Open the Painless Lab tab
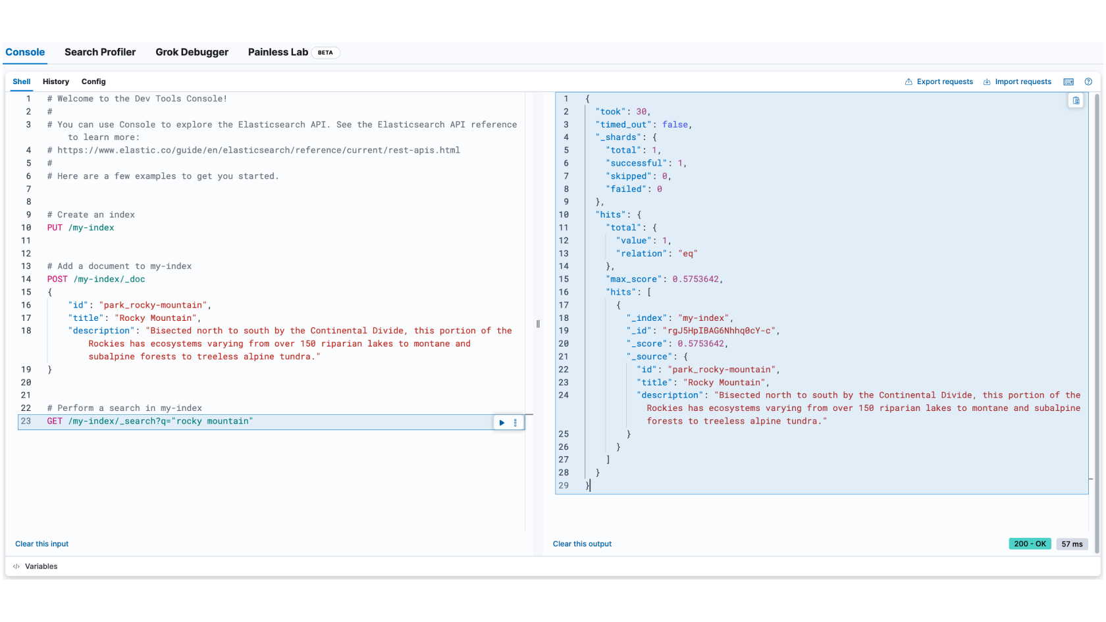Image resolution: width=1106 pixels, height=622 pixels. (278, 53)
